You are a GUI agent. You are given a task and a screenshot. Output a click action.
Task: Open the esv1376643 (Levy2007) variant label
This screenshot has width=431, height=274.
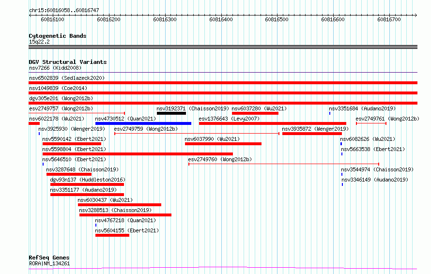(229, 119)
